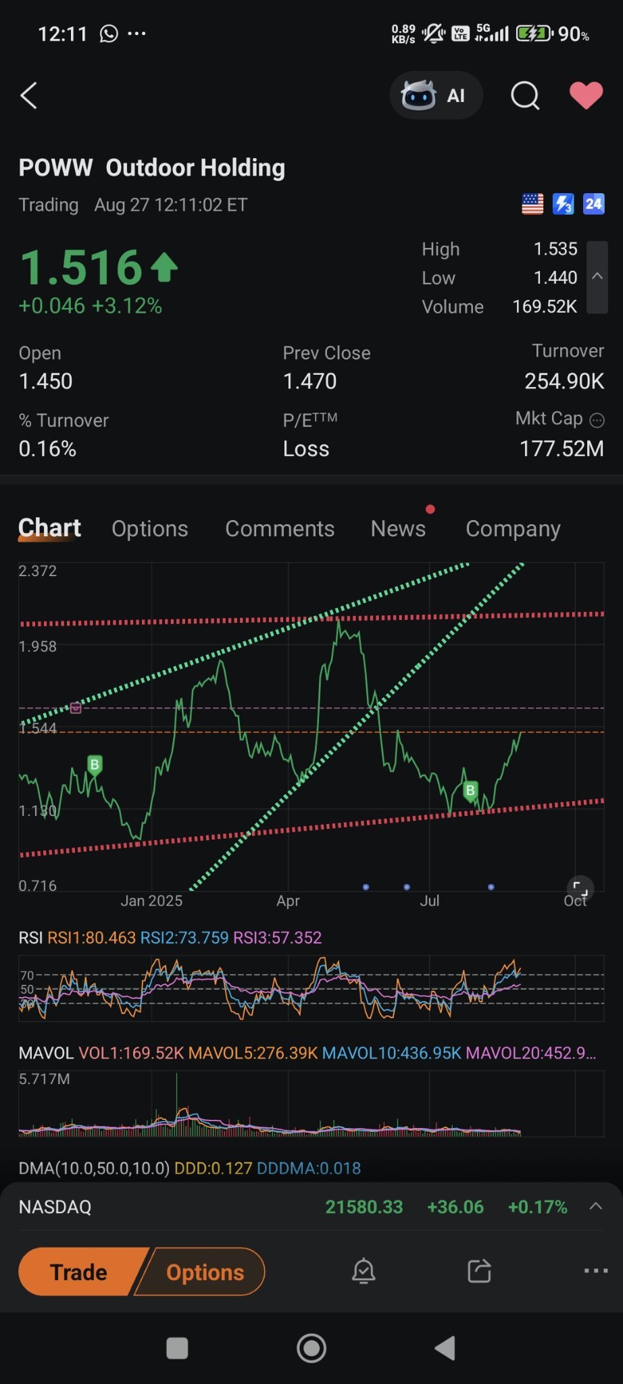Expand the NASDAQ index bar chevron
The height and width of the screenshot is (1384, 623).
coord(595,1206)
